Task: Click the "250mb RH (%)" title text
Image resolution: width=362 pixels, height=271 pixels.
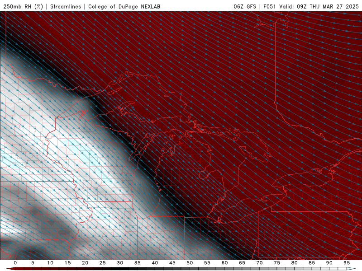Action: pyautogui.click(x=23, y=6)
